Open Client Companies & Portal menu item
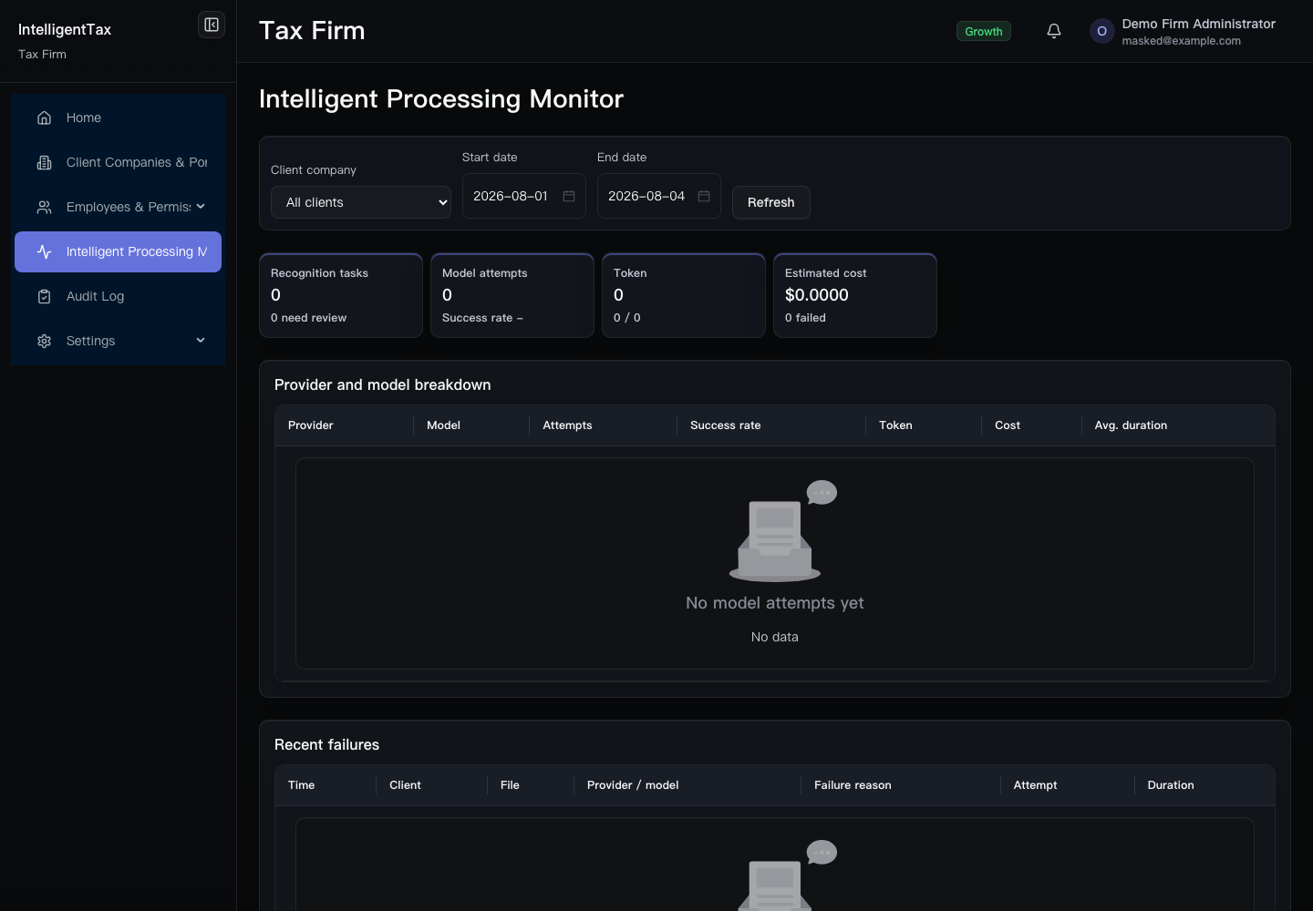Screen dimensions: 1313x911 118,162
